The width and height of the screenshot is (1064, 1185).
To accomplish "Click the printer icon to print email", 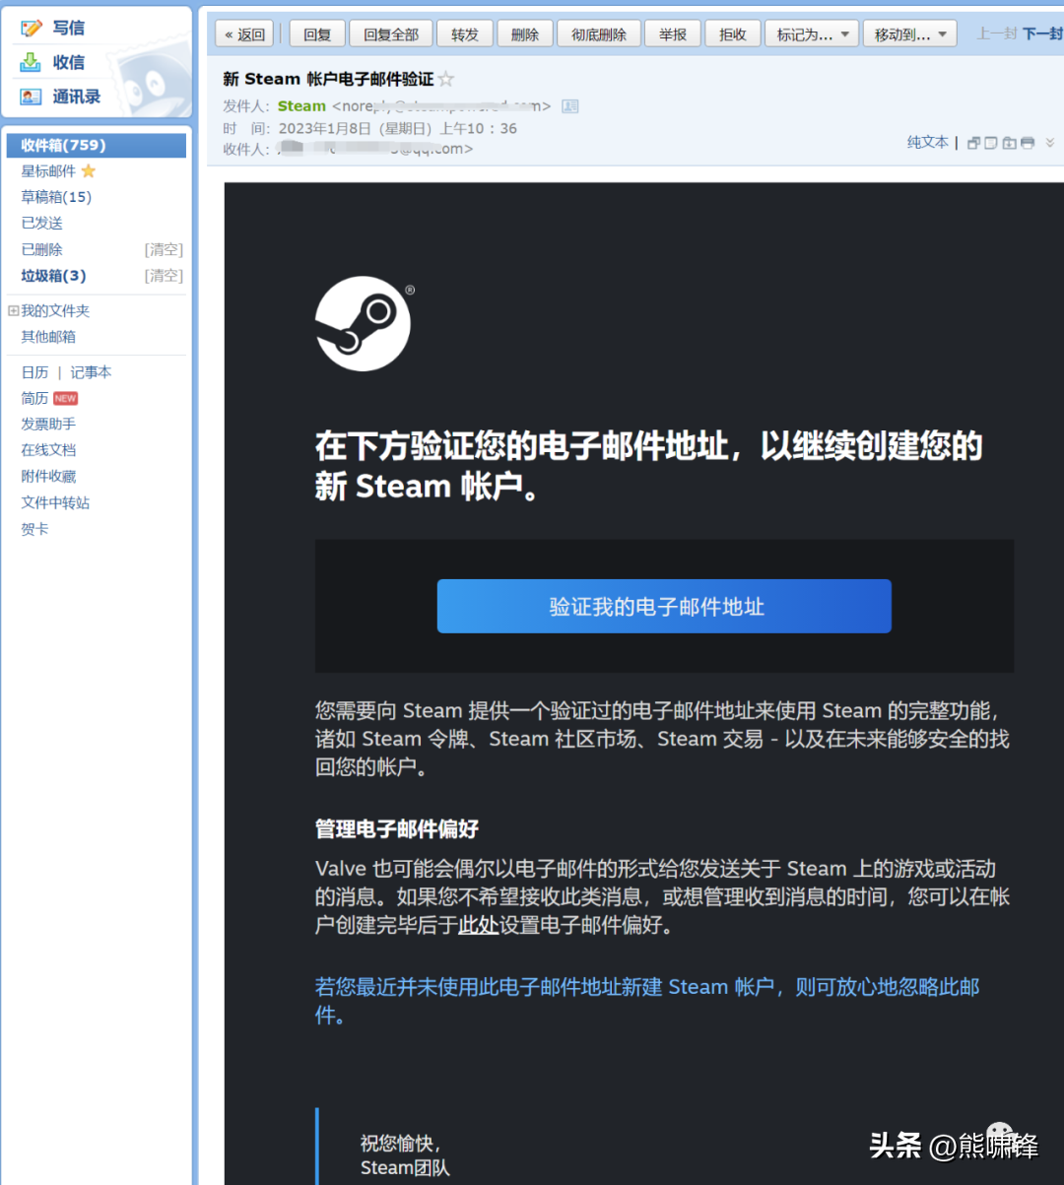I will point(1028,143).
